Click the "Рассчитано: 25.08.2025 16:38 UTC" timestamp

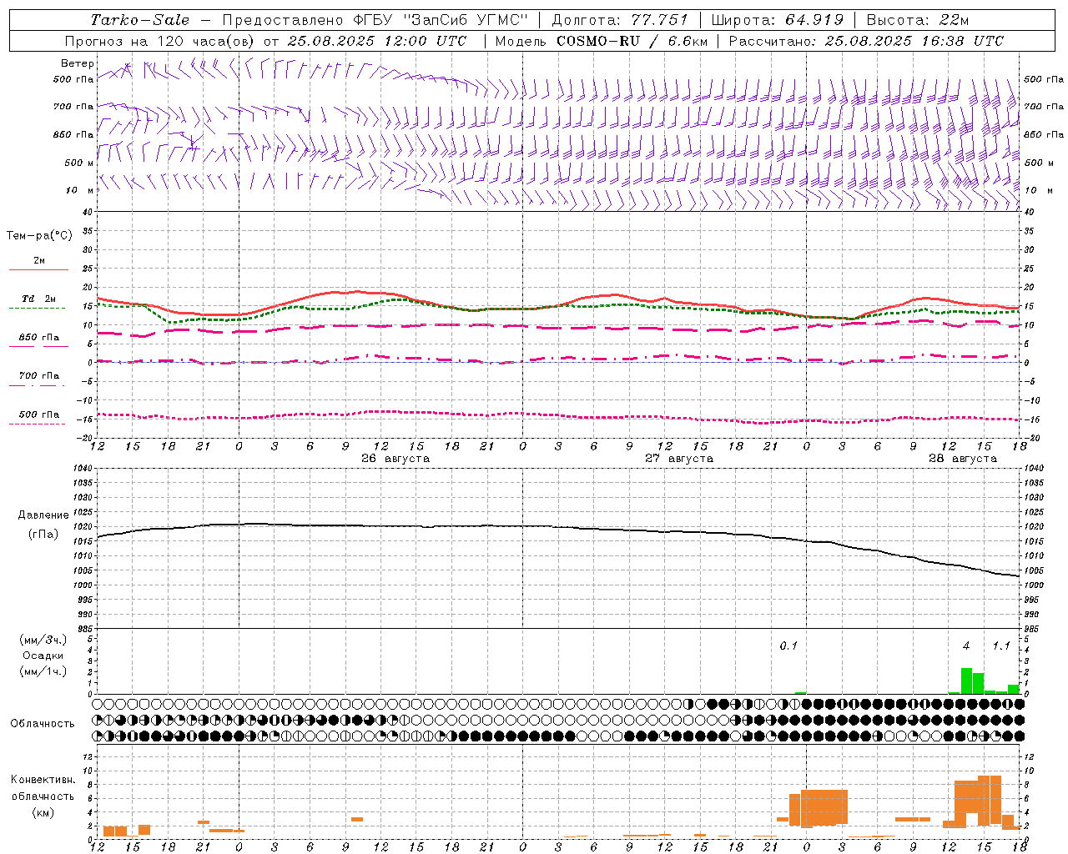coord(866,41)
